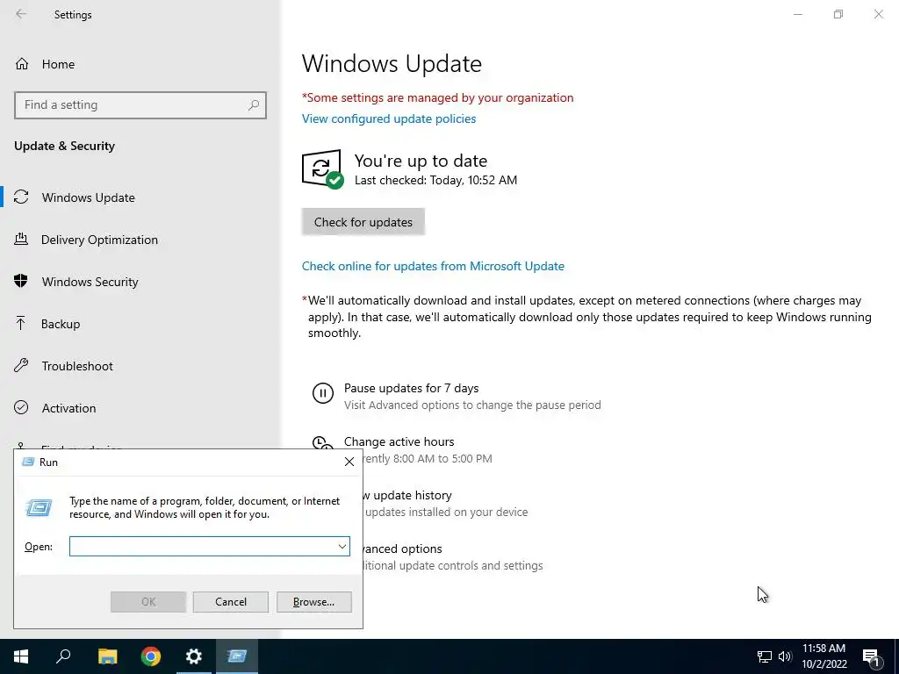Click the Windows Update sync icon in sidebar
The image size is (899, 674).
coord(21,197)
